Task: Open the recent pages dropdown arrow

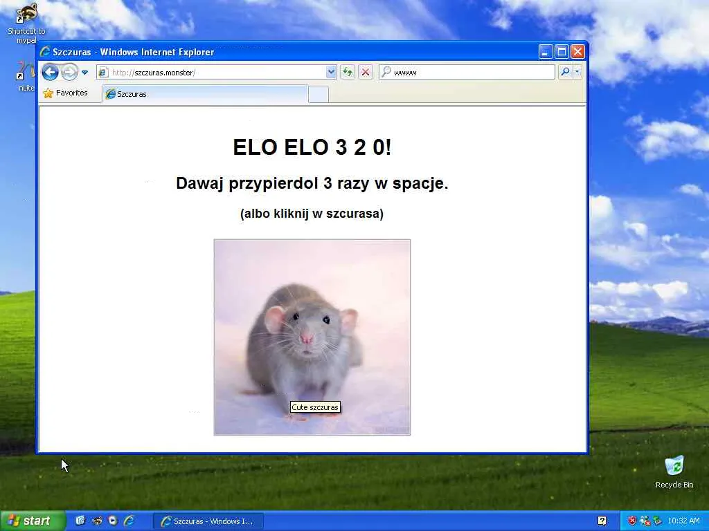Action: [84, 72]
